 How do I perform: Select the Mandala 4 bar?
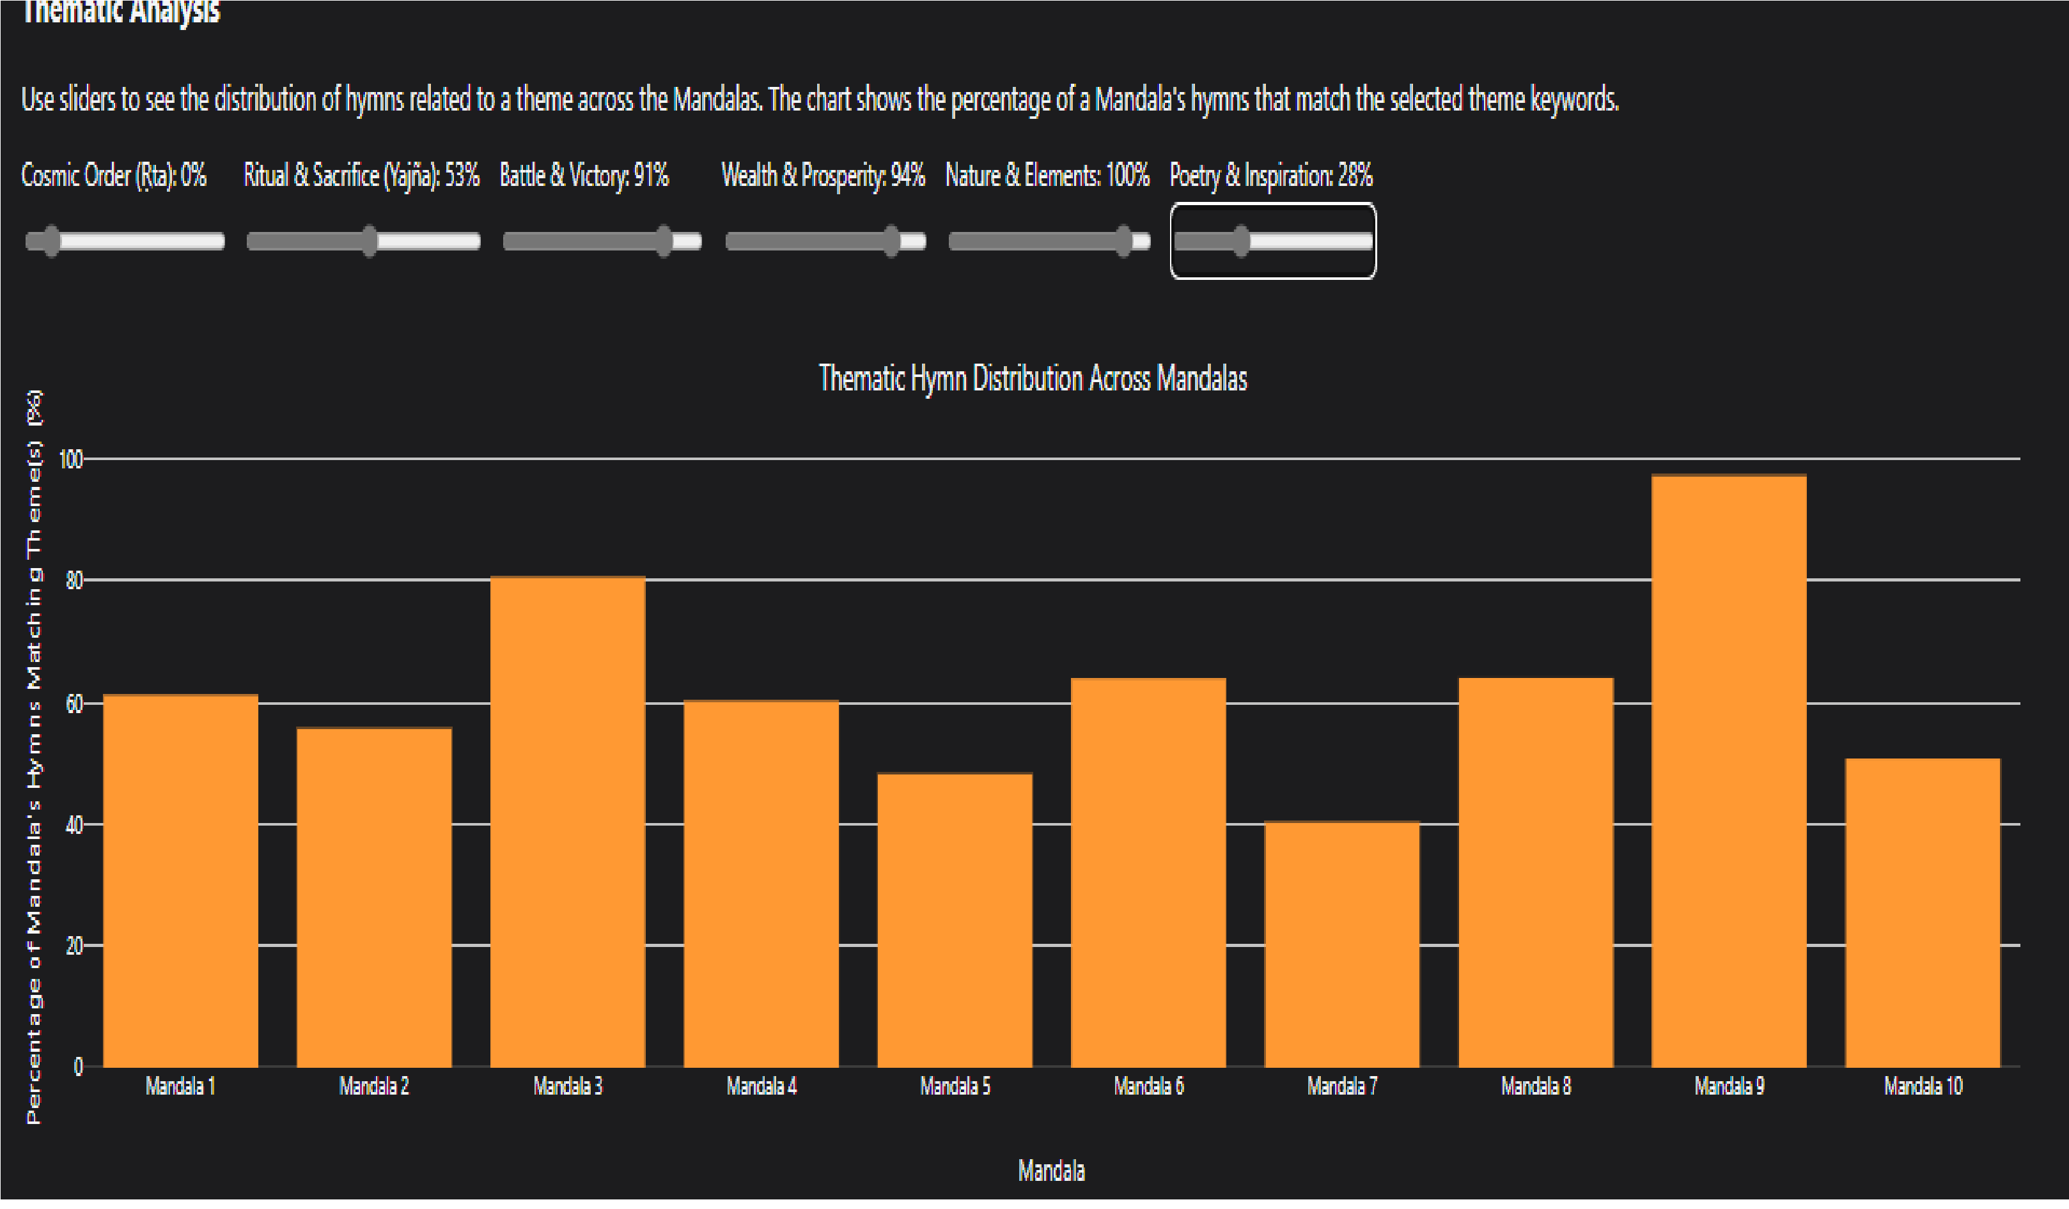[x=761, y=885]
